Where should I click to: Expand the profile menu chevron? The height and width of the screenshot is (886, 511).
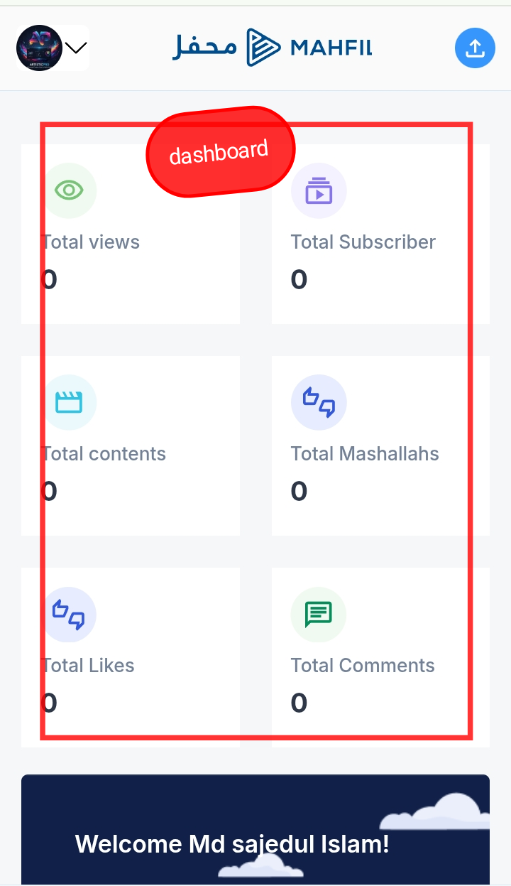[76, 48]
